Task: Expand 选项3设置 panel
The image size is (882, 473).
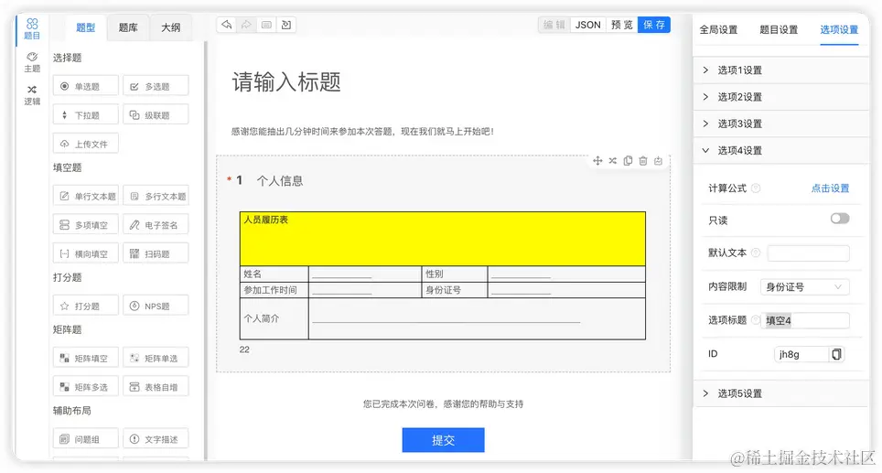Action: pos(781,124)
